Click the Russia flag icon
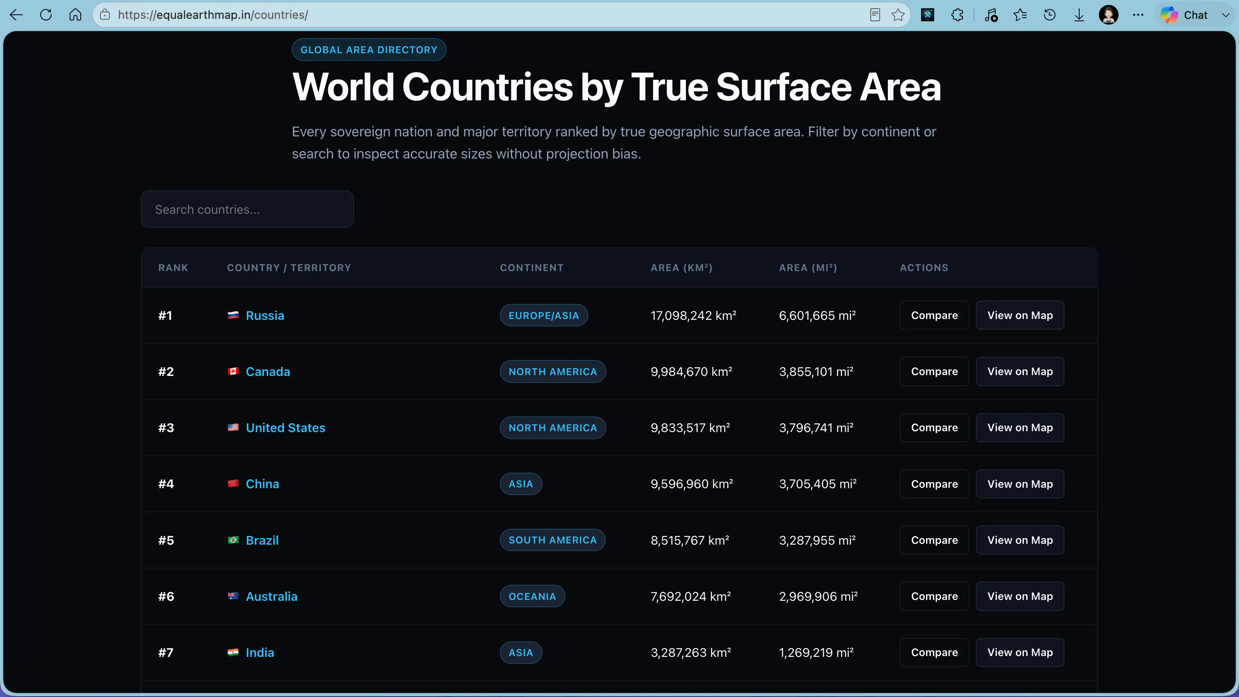Screen dimensions: 1239x697 [233, 315]
